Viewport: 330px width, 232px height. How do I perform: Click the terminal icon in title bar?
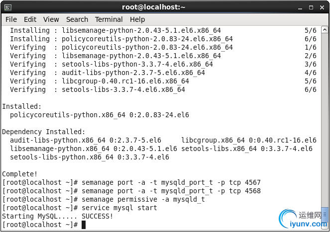(x=8, y=7)
